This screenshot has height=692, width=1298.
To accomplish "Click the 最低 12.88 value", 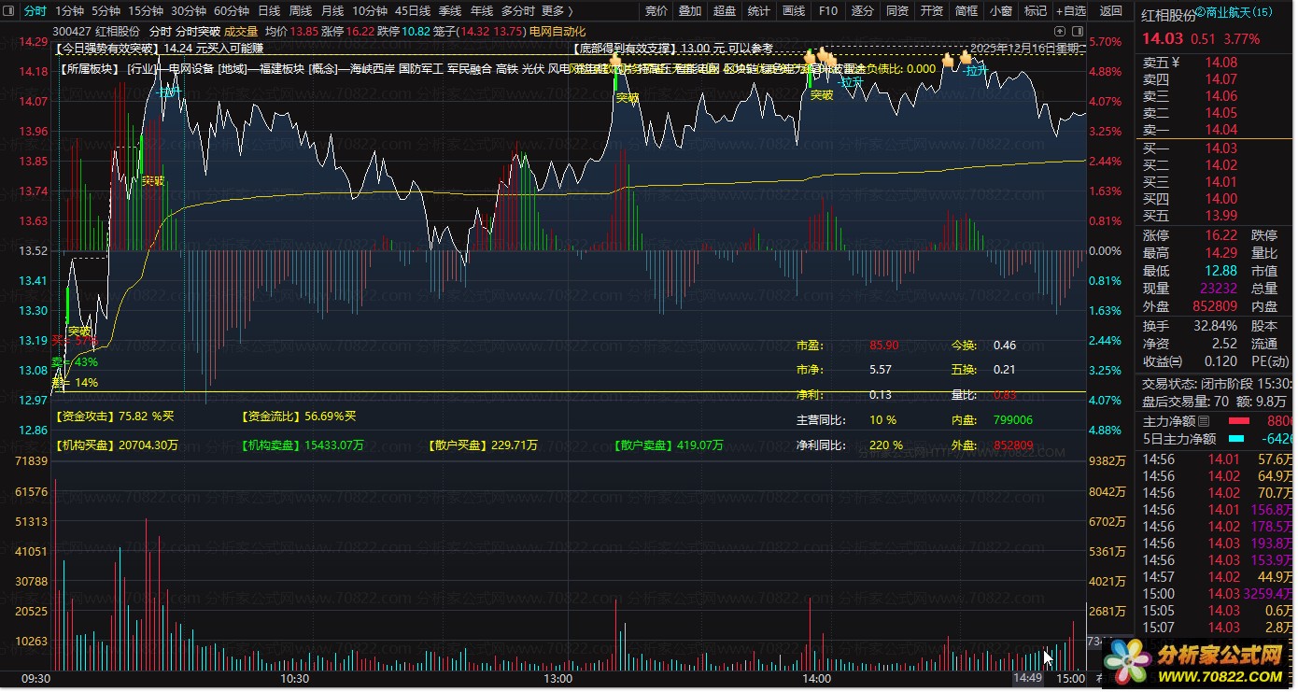I will coord(1221,271).
